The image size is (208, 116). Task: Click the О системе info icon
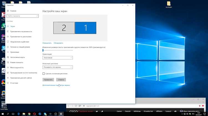tap(8, 83)
